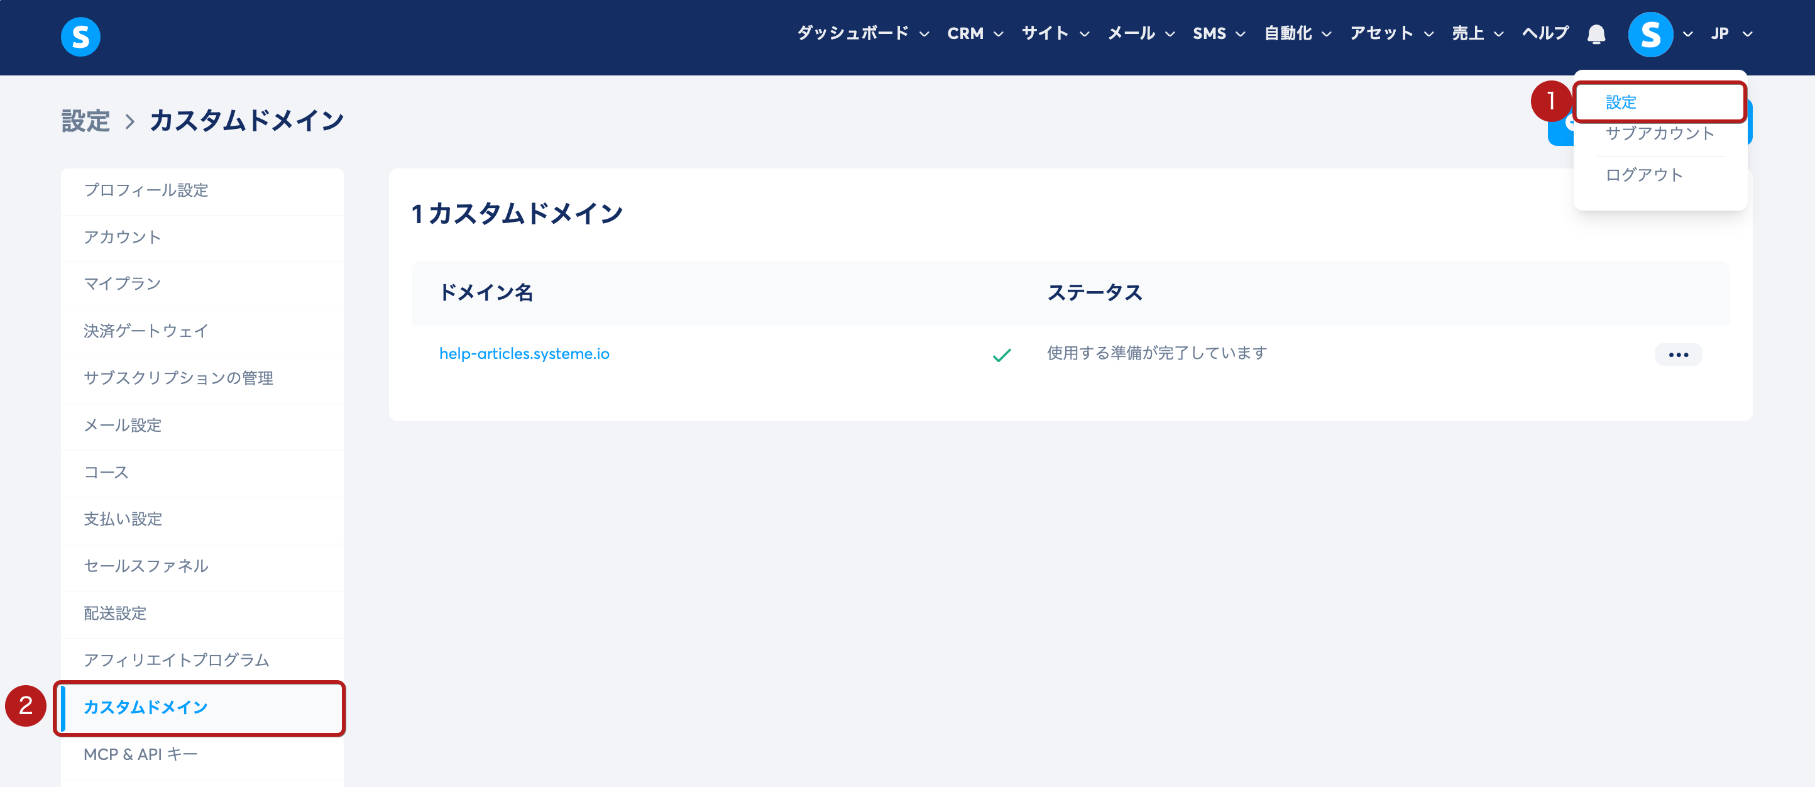Open セールスファネル in the sidebar

[x=202, y=566]
